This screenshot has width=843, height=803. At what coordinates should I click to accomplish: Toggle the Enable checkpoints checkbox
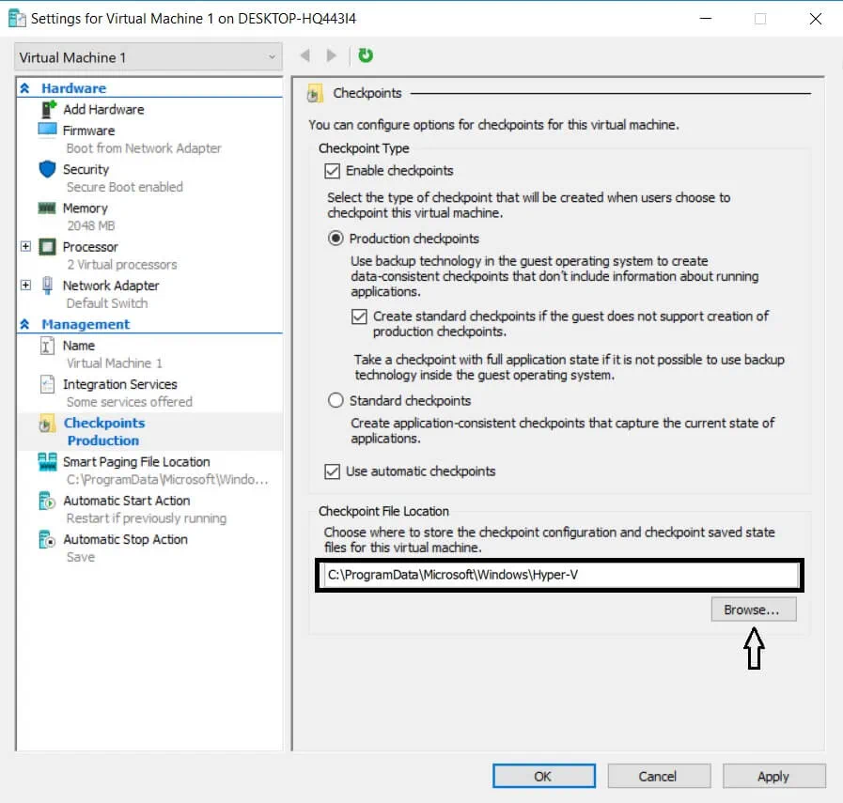click(332, 171)
